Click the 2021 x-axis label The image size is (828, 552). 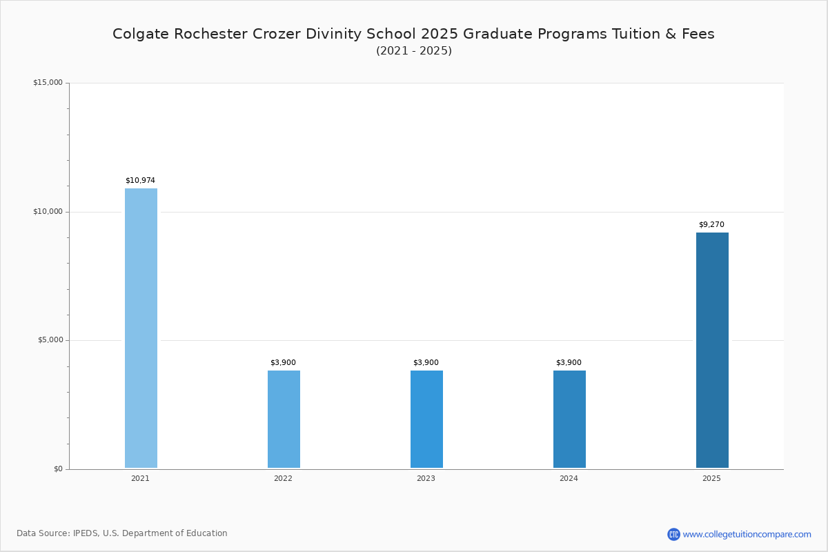(x=140, y=478)
